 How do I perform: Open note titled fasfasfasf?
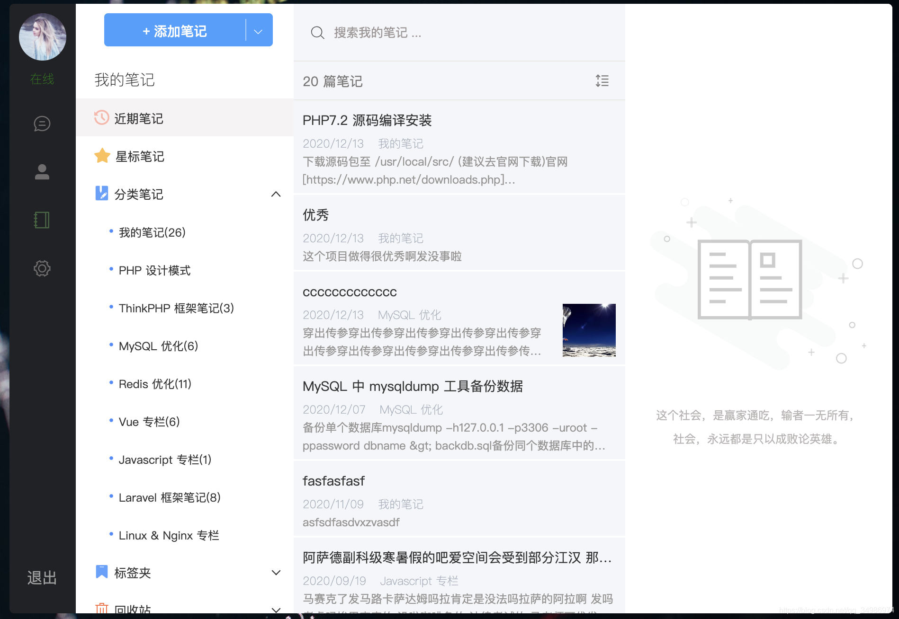[x=459, y=499]
